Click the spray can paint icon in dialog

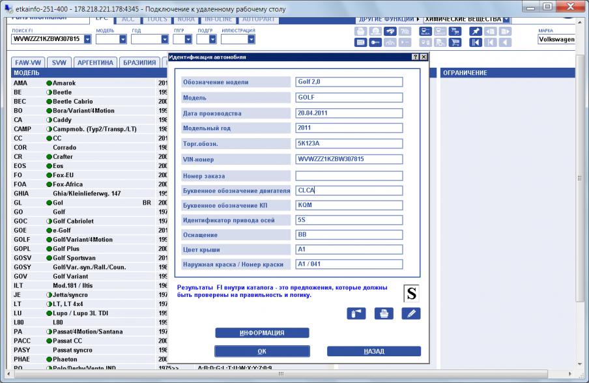(x=356, y=313)
